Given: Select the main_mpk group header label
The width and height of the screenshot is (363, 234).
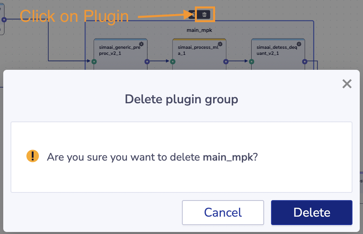Looking at the screenshot, I should pos(199,29).
